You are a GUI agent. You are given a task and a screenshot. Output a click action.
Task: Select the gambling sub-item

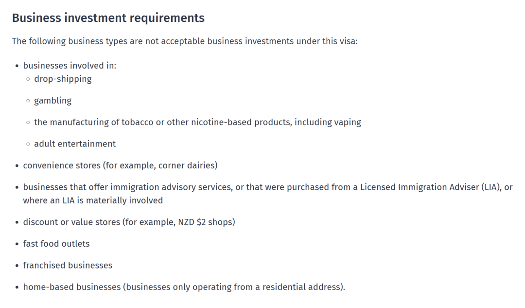[53, 101]
